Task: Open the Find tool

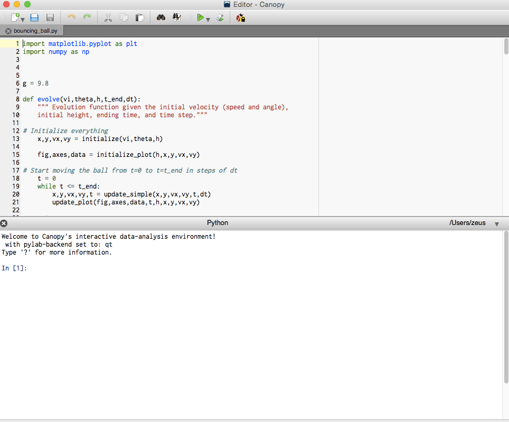Action: point(161,17)
